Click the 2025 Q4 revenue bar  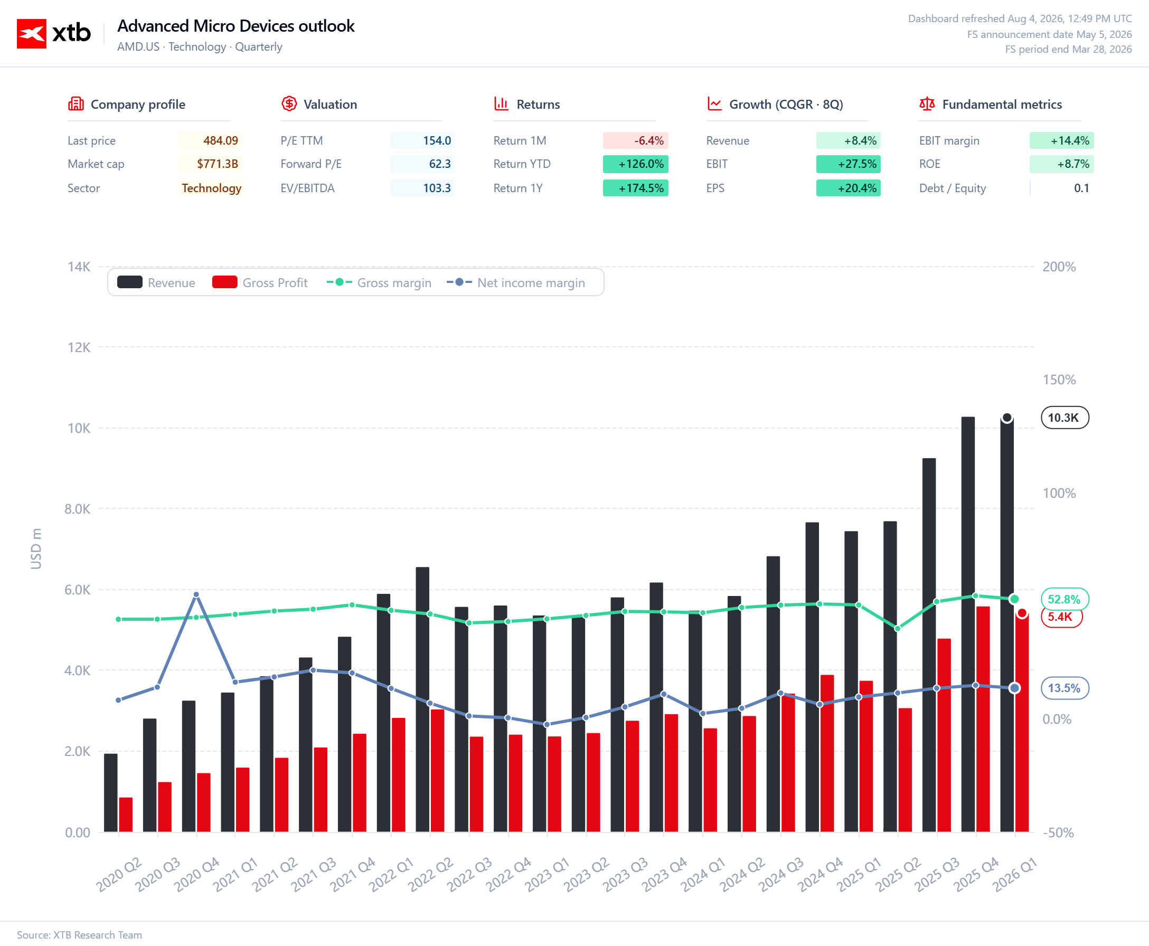(968, 625)
